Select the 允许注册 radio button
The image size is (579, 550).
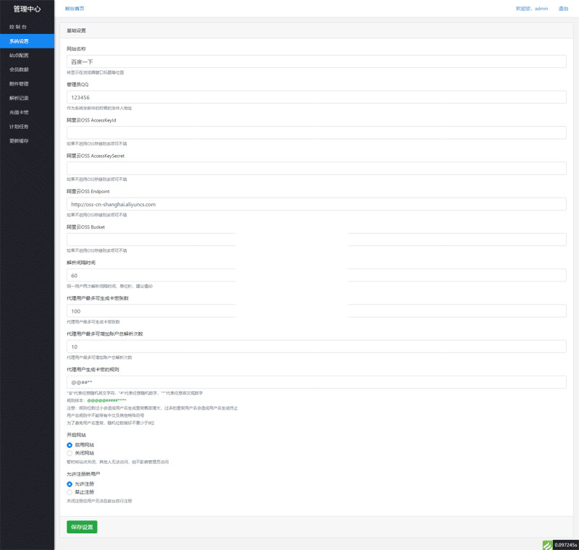click(69, 484)
